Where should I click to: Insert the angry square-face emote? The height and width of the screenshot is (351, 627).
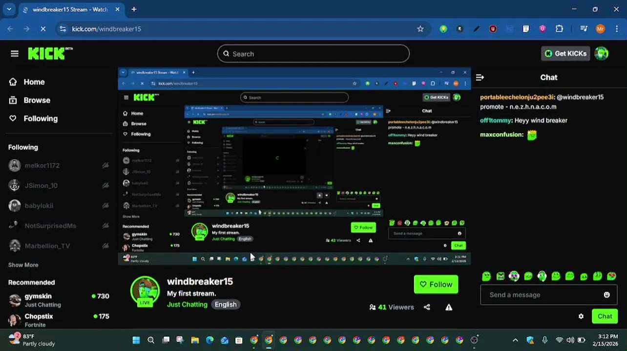point(500,276)
